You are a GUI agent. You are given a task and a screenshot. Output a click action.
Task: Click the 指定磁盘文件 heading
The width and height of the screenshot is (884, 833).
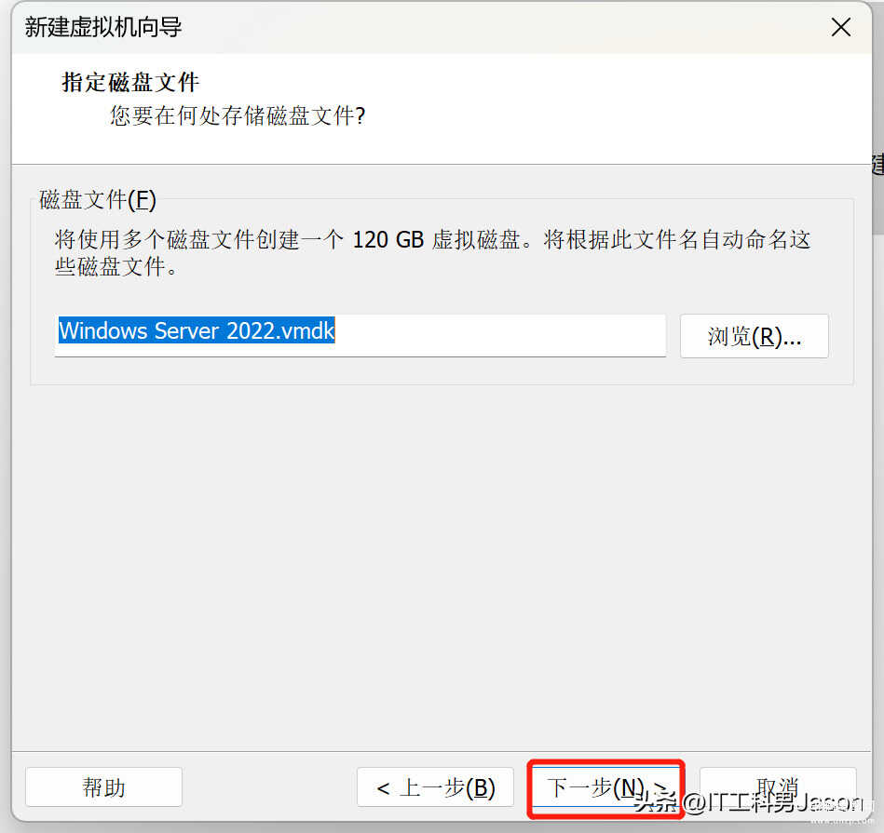[130, 82]
